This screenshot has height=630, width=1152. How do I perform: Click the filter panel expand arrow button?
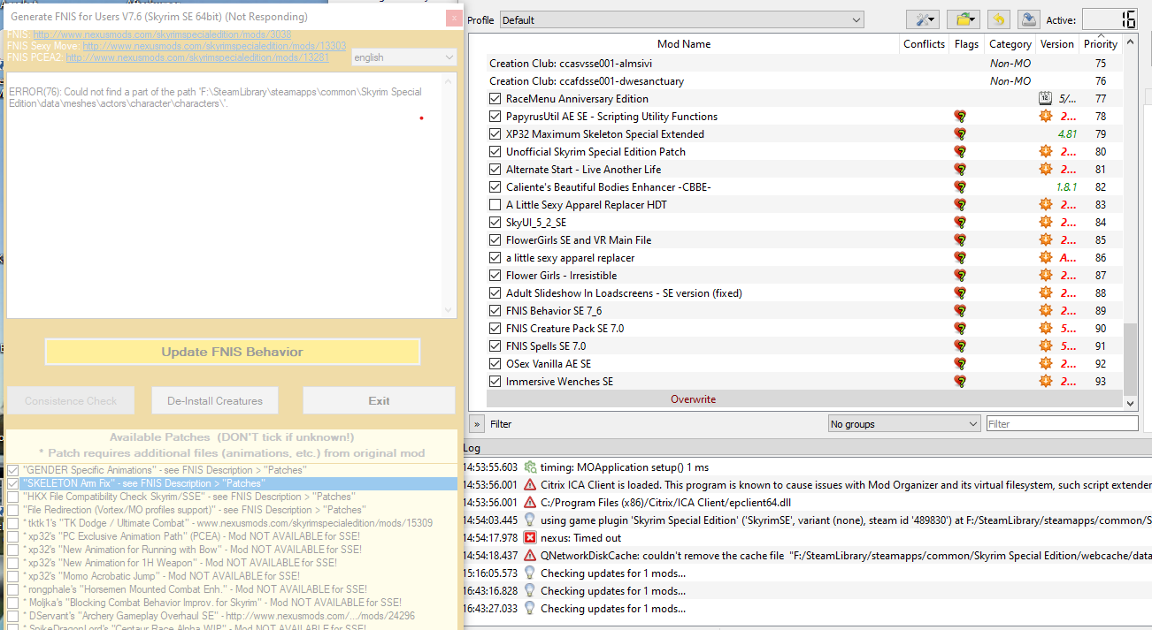pyautogui.click(x=477, y=424)
